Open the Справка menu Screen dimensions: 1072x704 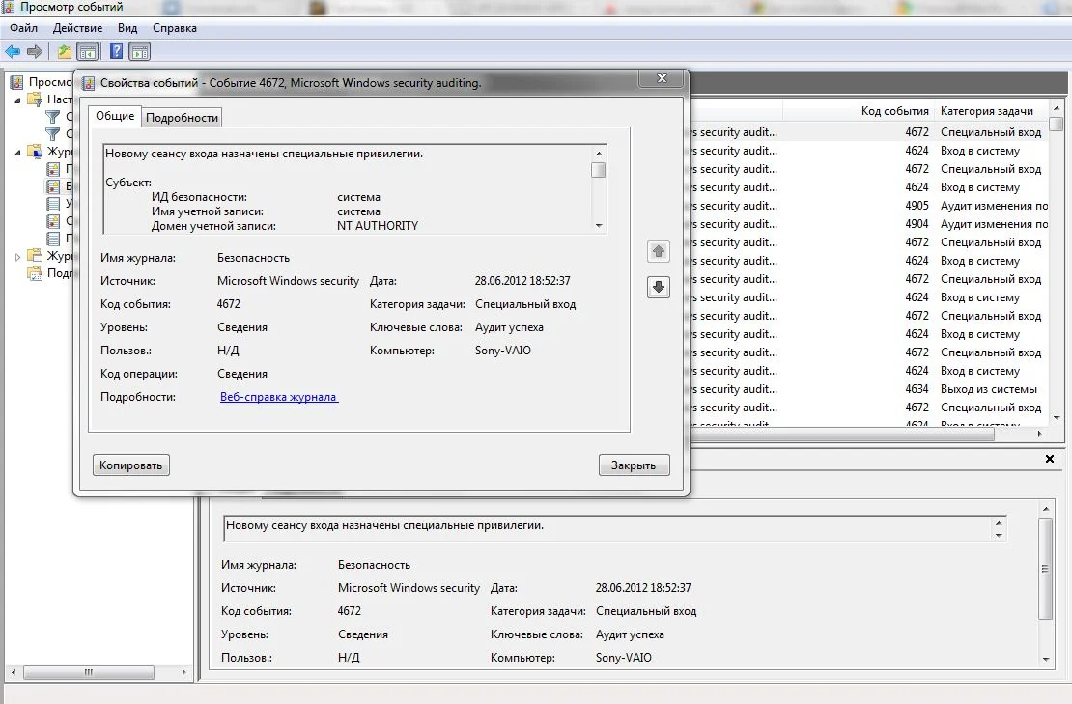click(x=175, y=28)
